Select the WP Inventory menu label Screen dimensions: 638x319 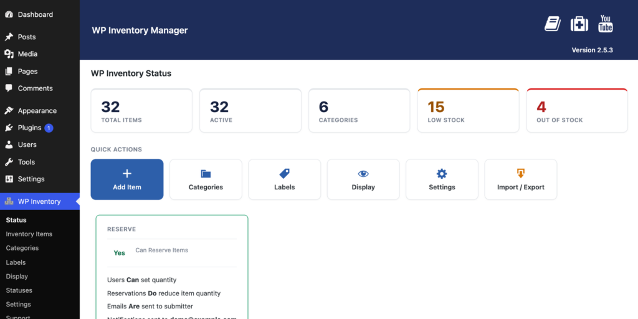click(x=39, y=201)
